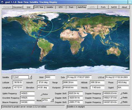
Task: Click the Footprint 6108.60 km field
Action: click(x=70, y=87)
